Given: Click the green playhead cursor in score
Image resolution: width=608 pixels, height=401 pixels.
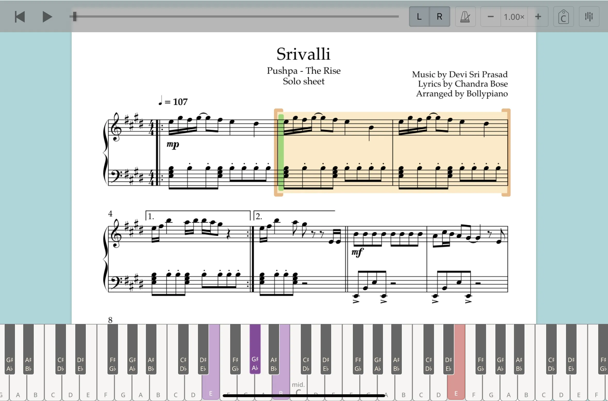Looking at the screenshot, I should click(x=281, y=153).
